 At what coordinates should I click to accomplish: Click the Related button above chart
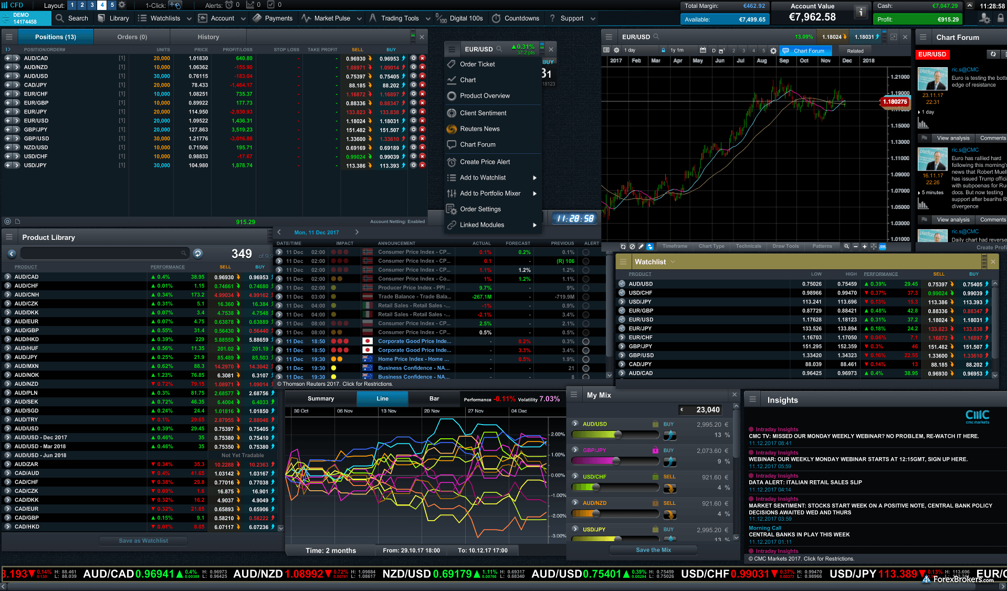click(855, 51)
